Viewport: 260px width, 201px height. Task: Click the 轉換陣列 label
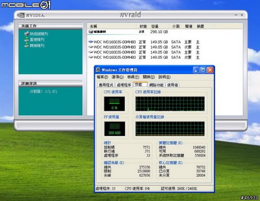(x=37, y=45)
